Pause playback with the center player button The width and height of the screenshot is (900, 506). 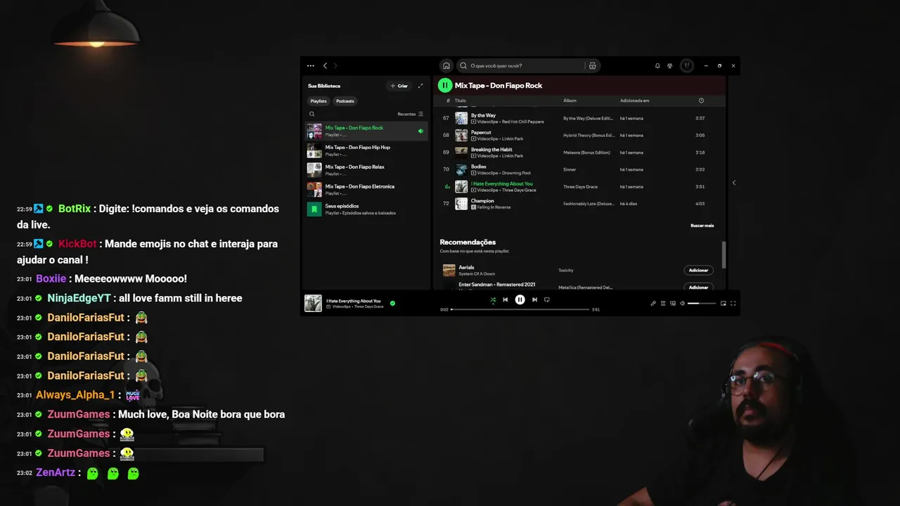(520, 299)
